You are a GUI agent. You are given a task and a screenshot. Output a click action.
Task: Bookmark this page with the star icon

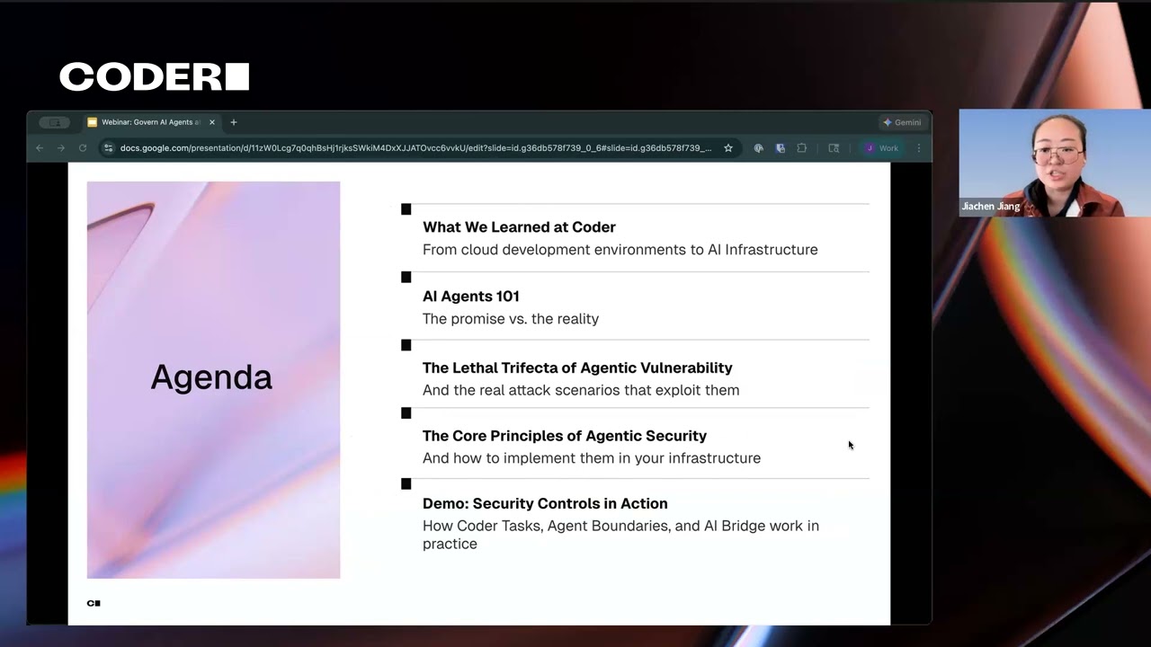pos(728,148)
